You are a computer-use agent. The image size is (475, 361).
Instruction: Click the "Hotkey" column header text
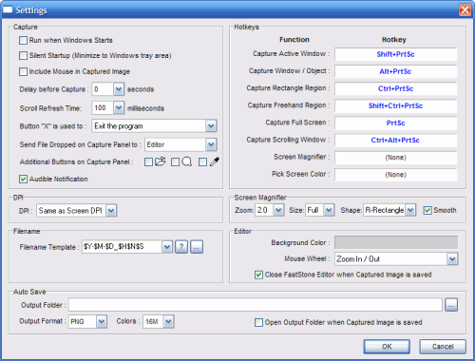[x=394, y=40]
